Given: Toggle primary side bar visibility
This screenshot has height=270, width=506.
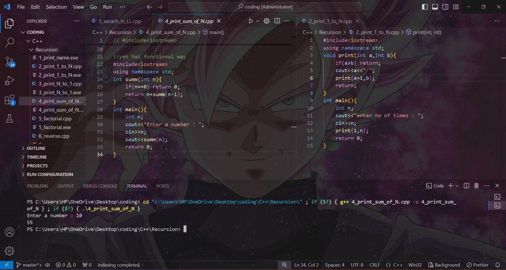Looking at the screenshot, I should [x=424, y=7].
